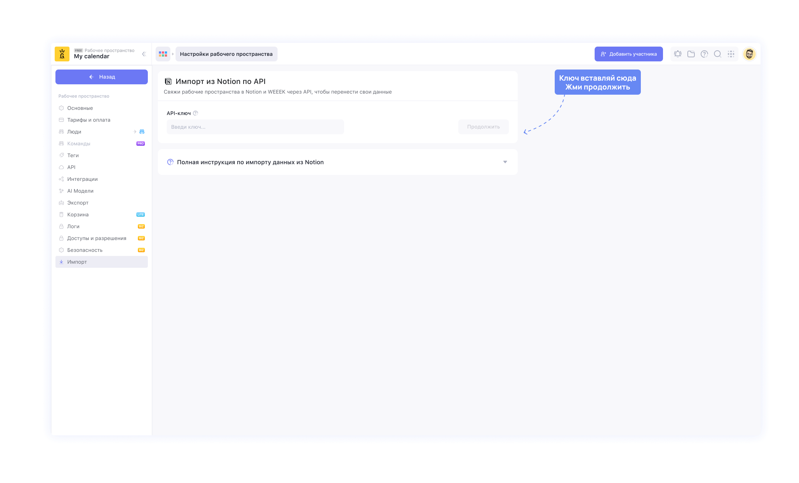
Task: Click the API key input field
Action: tap(255, 127)
